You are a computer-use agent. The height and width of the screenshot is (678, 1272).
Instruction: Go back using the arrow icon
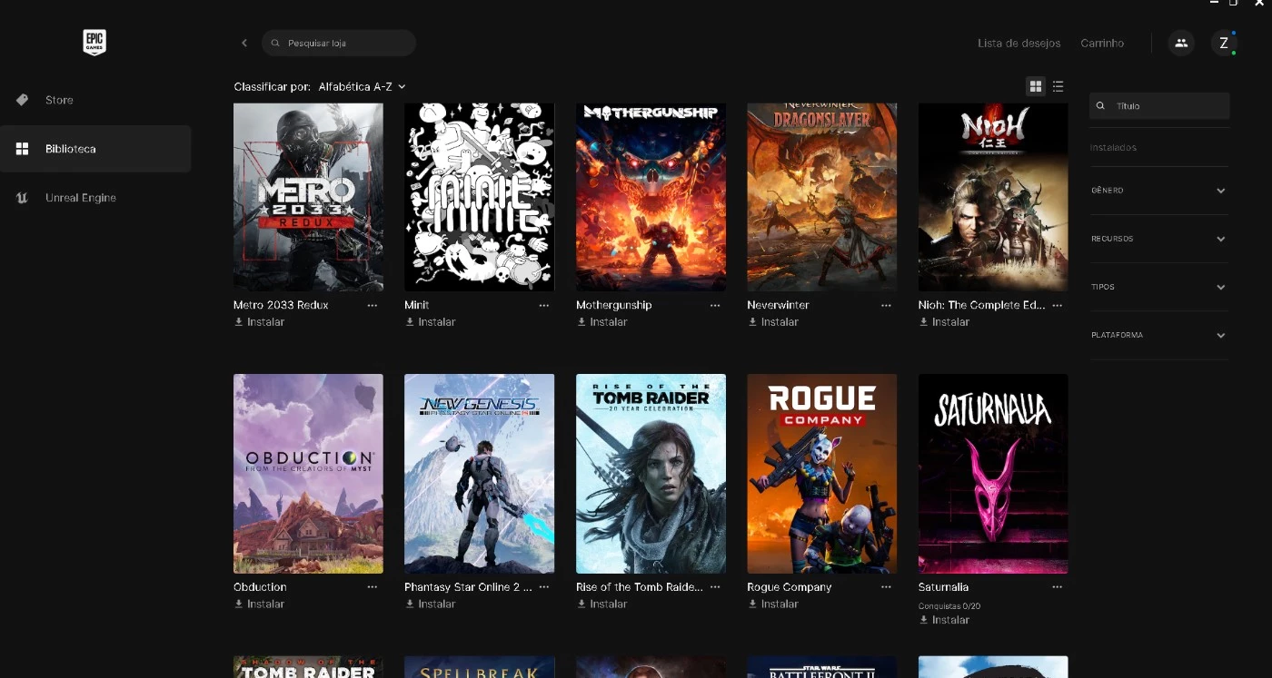click(x=244, y=43)
